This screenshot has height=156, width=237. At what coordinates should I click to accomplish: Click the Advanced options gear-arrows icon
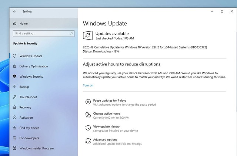click(88, 141)
